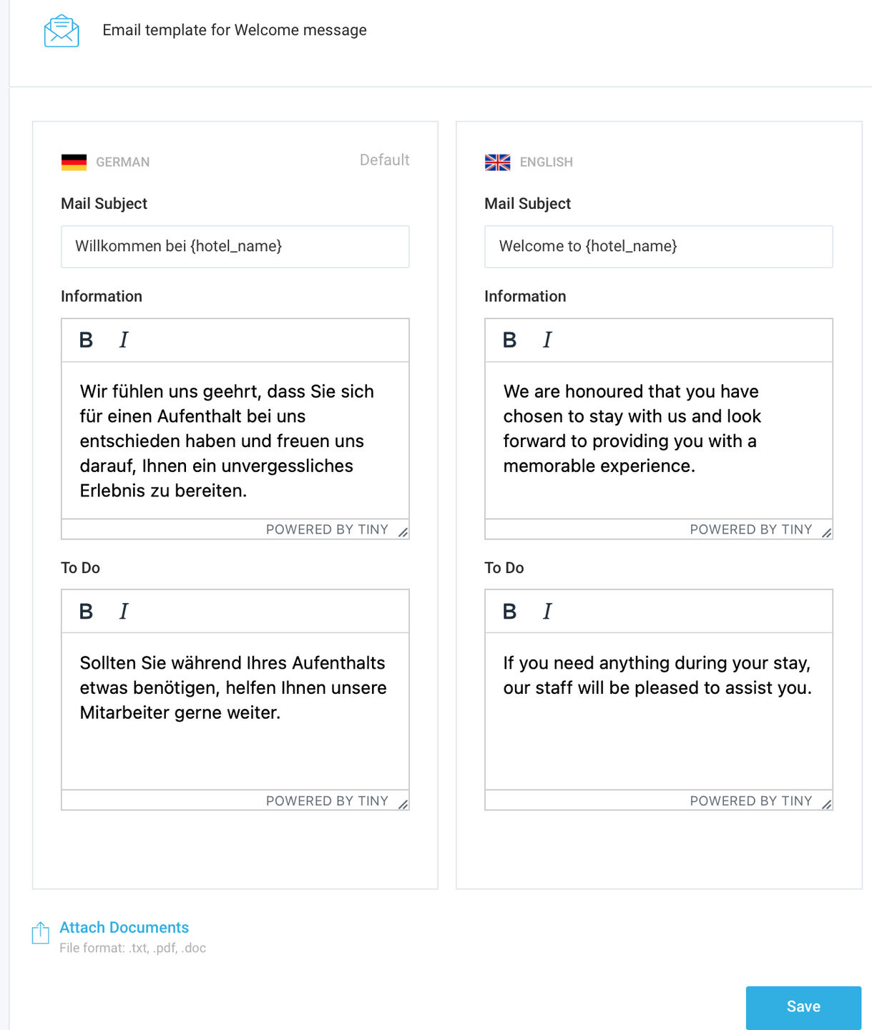
Task: Click Powered by Tiny in German Information
Action: pos(327,529)
